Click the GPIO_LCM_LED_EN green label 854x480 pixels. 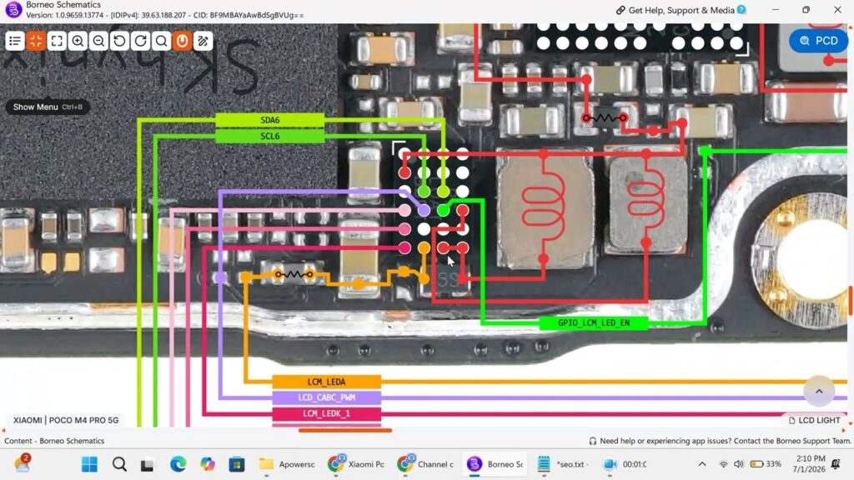(594, 323)
